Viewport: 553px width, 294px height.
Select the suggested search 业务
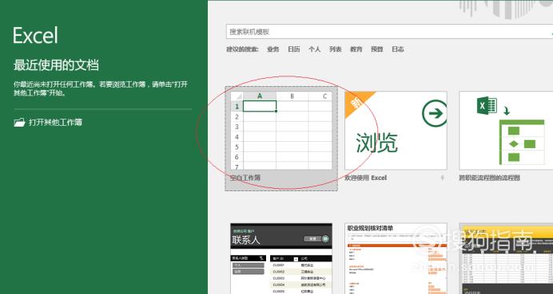click(273, 49)
